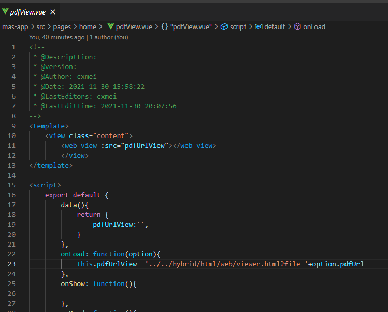Expand breadcrumb chevron after script
The width and height of the screenshot is (388, 312).
coord(250,27)
